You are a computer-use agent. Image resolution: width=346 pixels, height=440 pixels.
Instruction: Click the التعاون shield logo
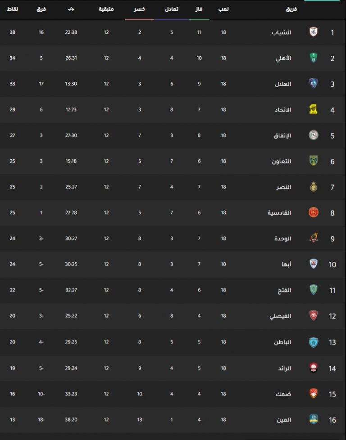314,161
